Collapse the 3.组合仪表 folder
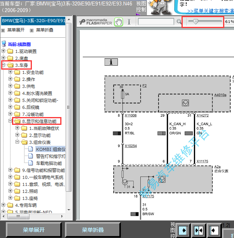Image resolution: width=234 pixels, height=238 pixels. coord(17,142)
